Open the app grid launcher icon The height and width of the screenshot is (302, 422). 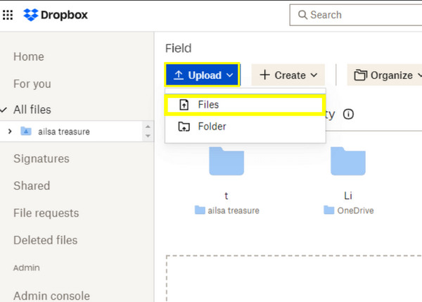coord(8,15)
